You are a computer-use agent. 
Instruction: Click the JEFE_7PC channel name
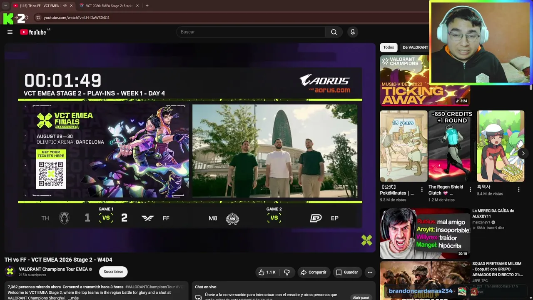[x=481, y=281]
